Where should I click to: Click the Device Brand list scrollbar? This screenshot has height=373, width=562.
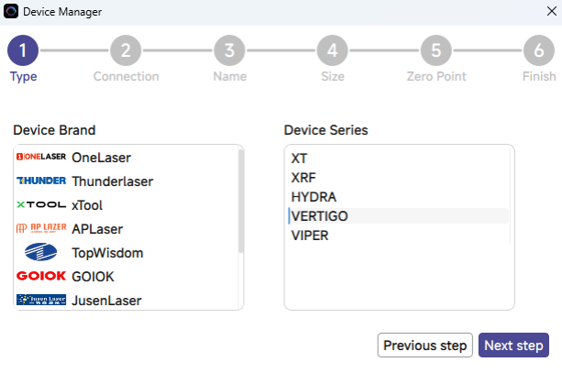(241, 202)
